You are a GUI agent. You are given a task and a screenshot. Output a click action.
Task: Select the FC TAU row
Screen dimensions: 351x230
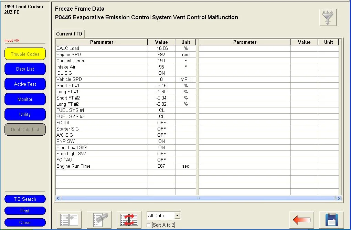[126, 160]
